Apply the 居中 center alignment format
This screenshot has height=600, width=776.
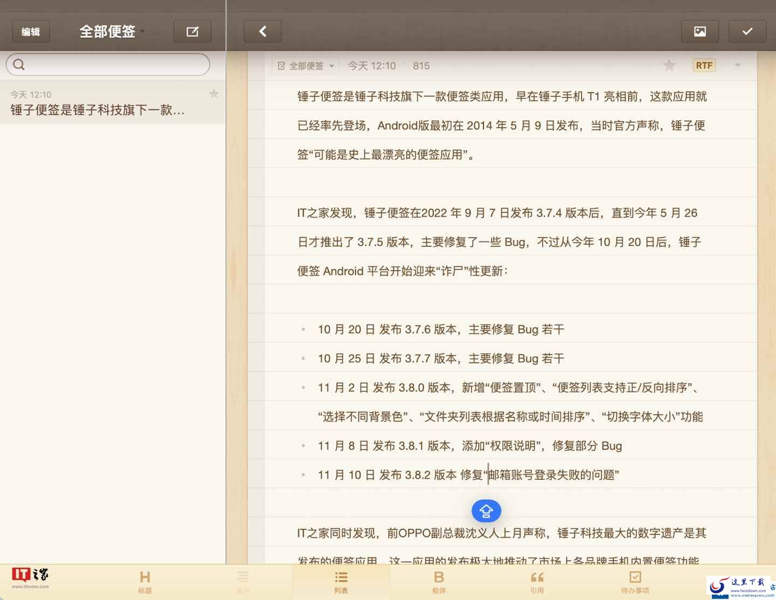pos(243,582)
